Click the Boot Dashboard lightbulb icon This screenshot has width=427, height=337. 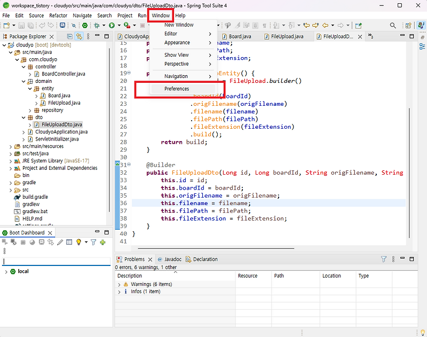[x=78, y=242]
